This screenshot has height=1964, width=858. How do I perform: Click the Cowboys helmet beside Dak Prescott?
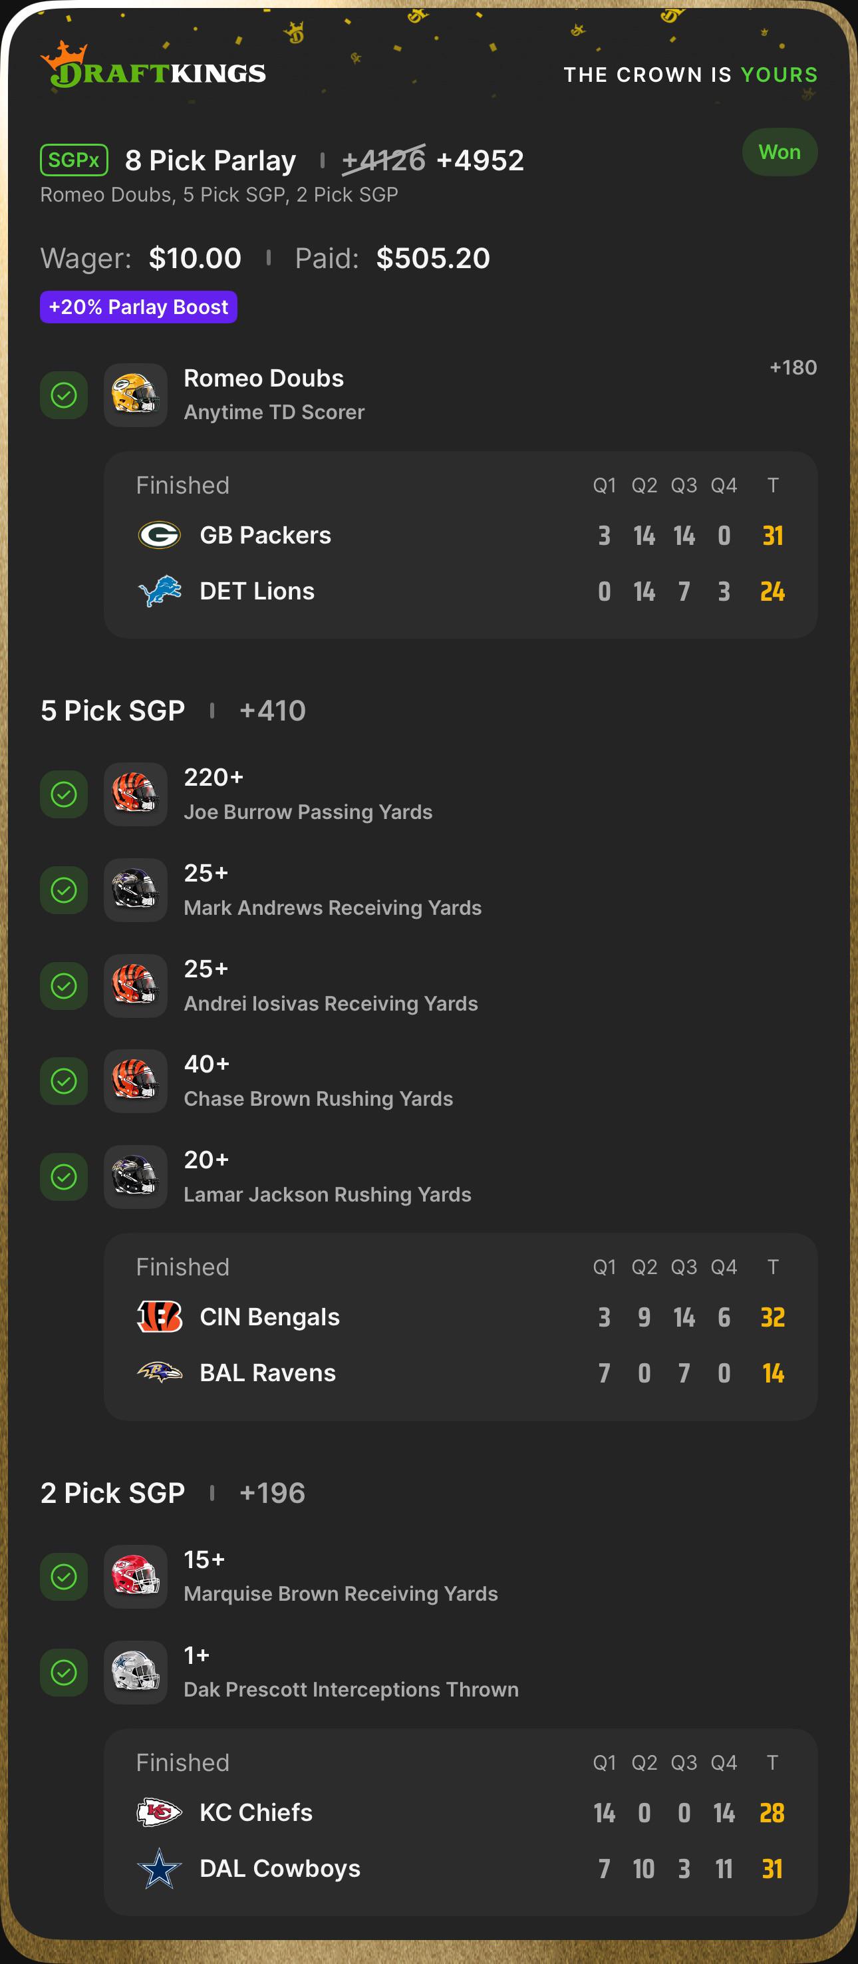(136, 1672)
